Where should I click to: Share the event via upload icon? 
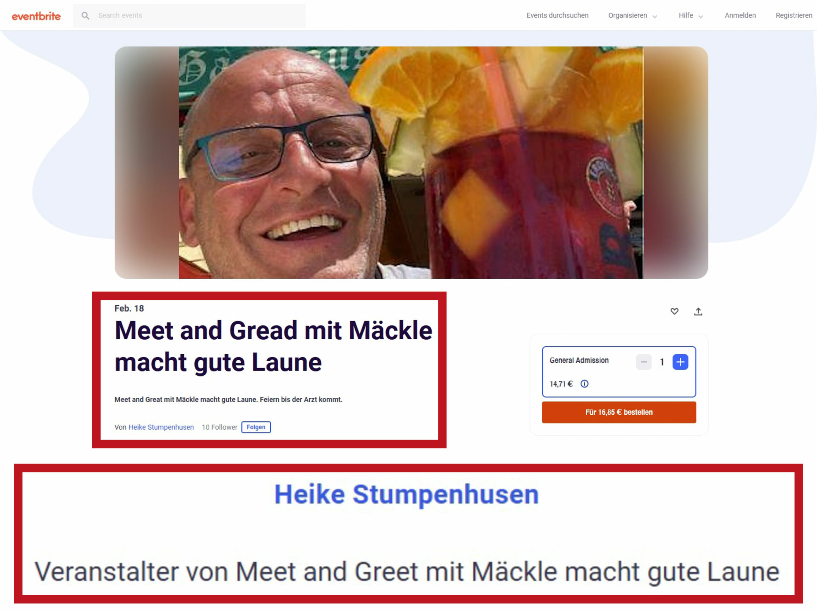tap(698, 312)
